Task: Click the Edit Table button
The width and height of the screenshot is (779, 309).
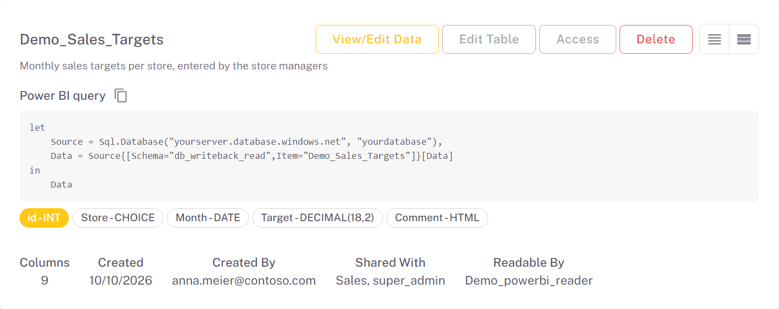Action: click(489, 39)
